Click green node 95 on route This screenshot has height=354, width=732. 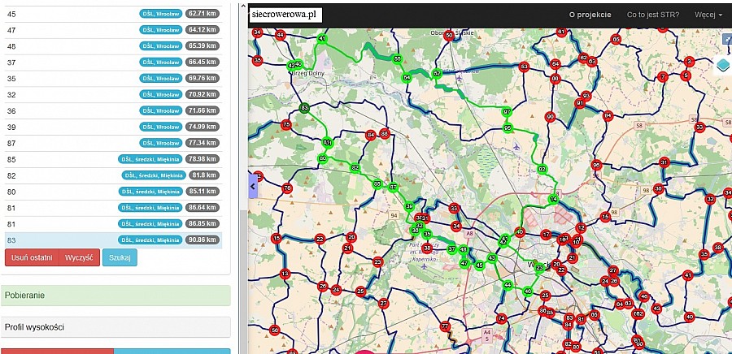point(508,127)
